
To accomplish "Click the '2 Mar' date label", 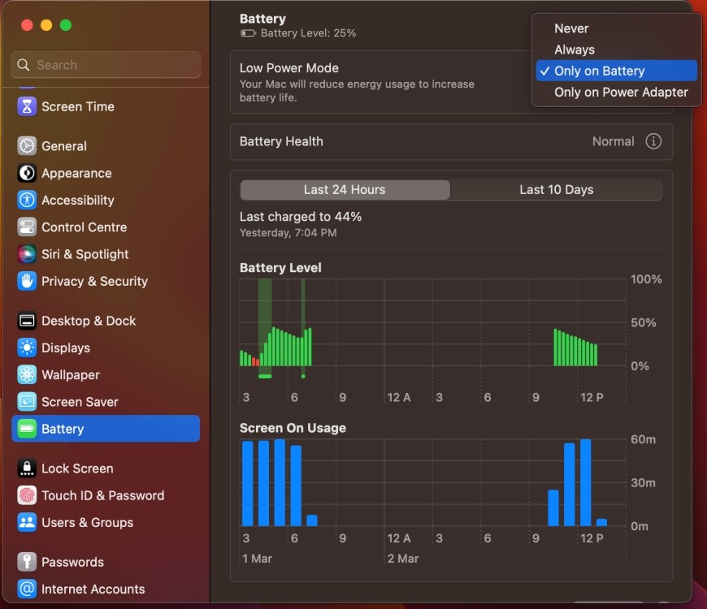I will (403, 559).
